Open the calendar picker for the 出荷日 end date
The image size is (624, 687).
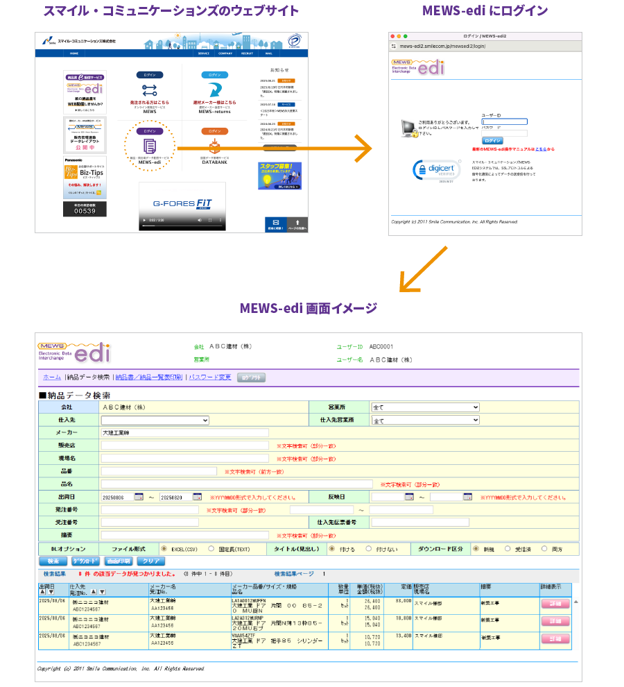click(197, 497)
